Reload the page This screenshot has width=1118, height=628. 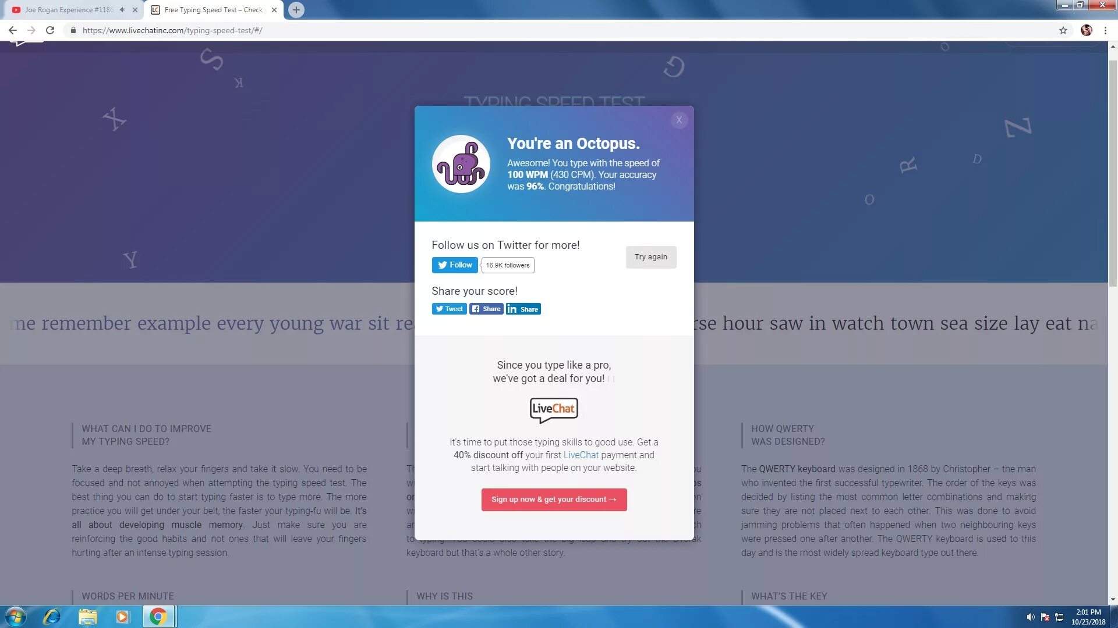pyautogui.click(x=50, y=30)
